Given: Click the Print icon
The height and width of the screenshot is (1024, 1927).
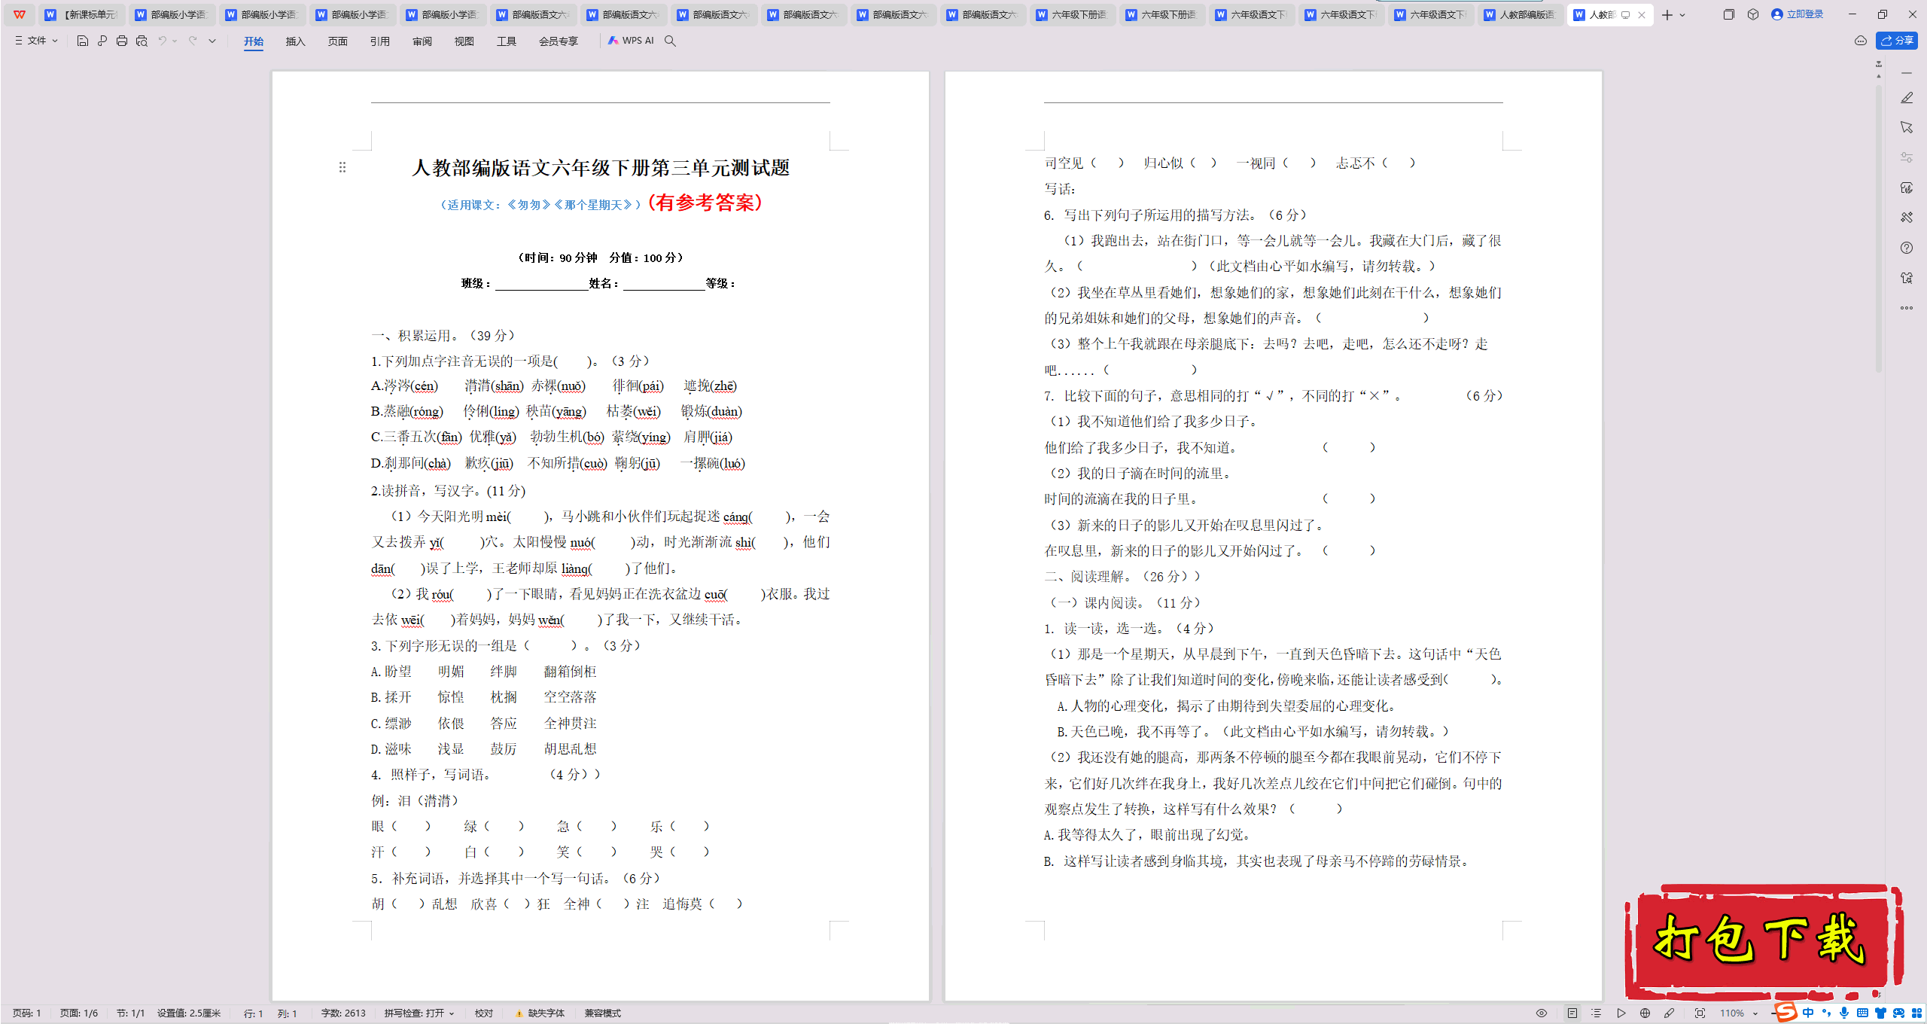Looking at the screenshot, I should (x=122, y=41).
